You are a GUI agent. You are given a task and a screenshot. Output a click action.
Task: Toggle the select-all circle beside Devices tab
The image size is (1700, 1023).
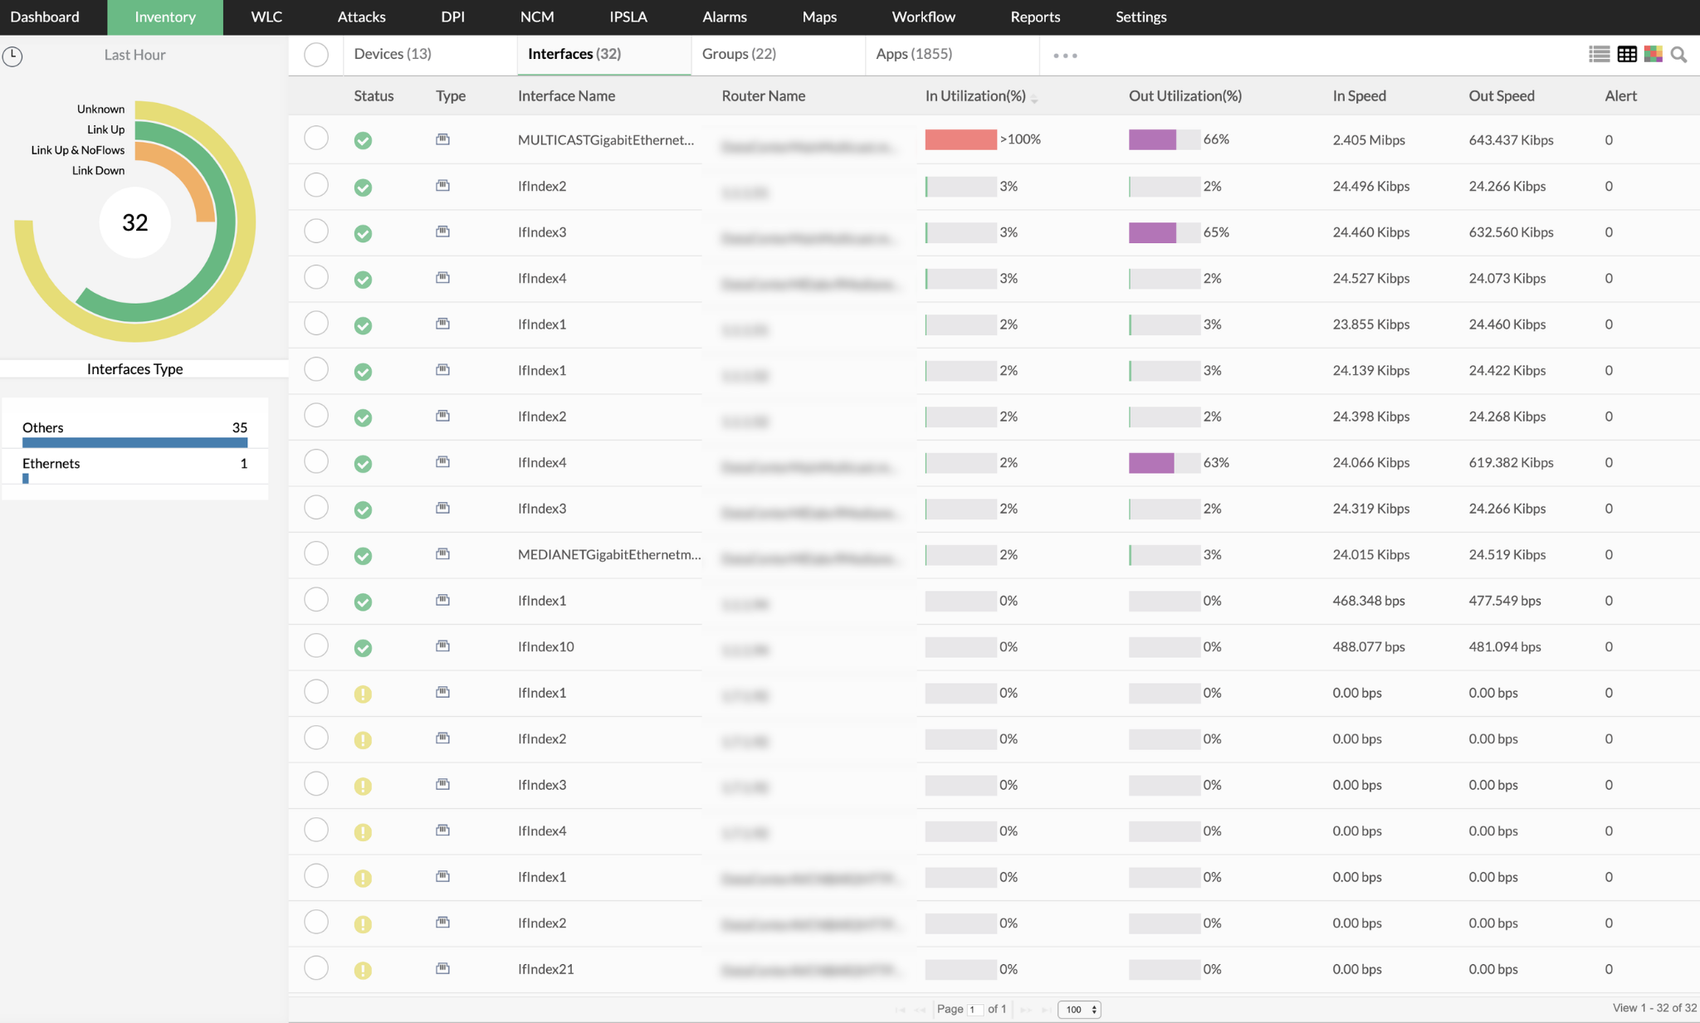(316, 55)
